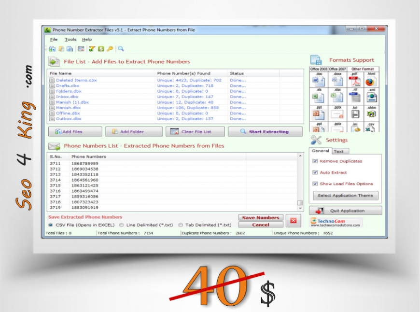Image resolution: width=420 pixels, height=312 pixels.
Task: Click the phone list scrollbar down arrow
Action: click(x=300, y=208)
